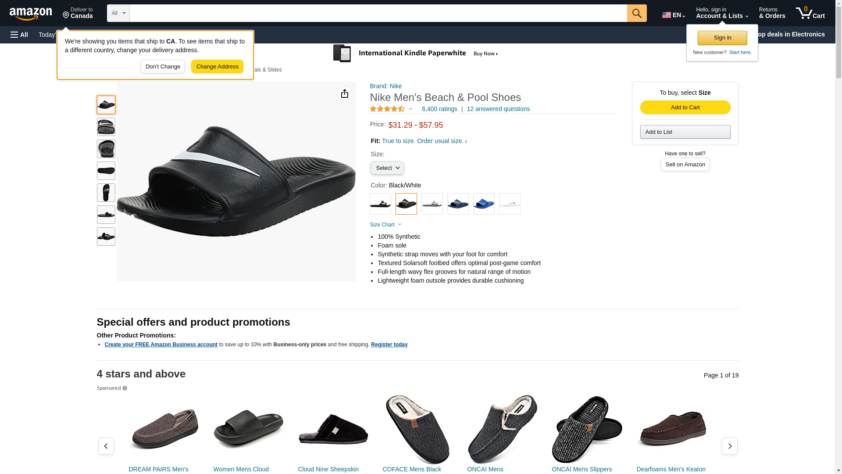The height and width of the screenshot is (474, 842).
Task: Select the royal blue color swatch
Action: [484, 204]
